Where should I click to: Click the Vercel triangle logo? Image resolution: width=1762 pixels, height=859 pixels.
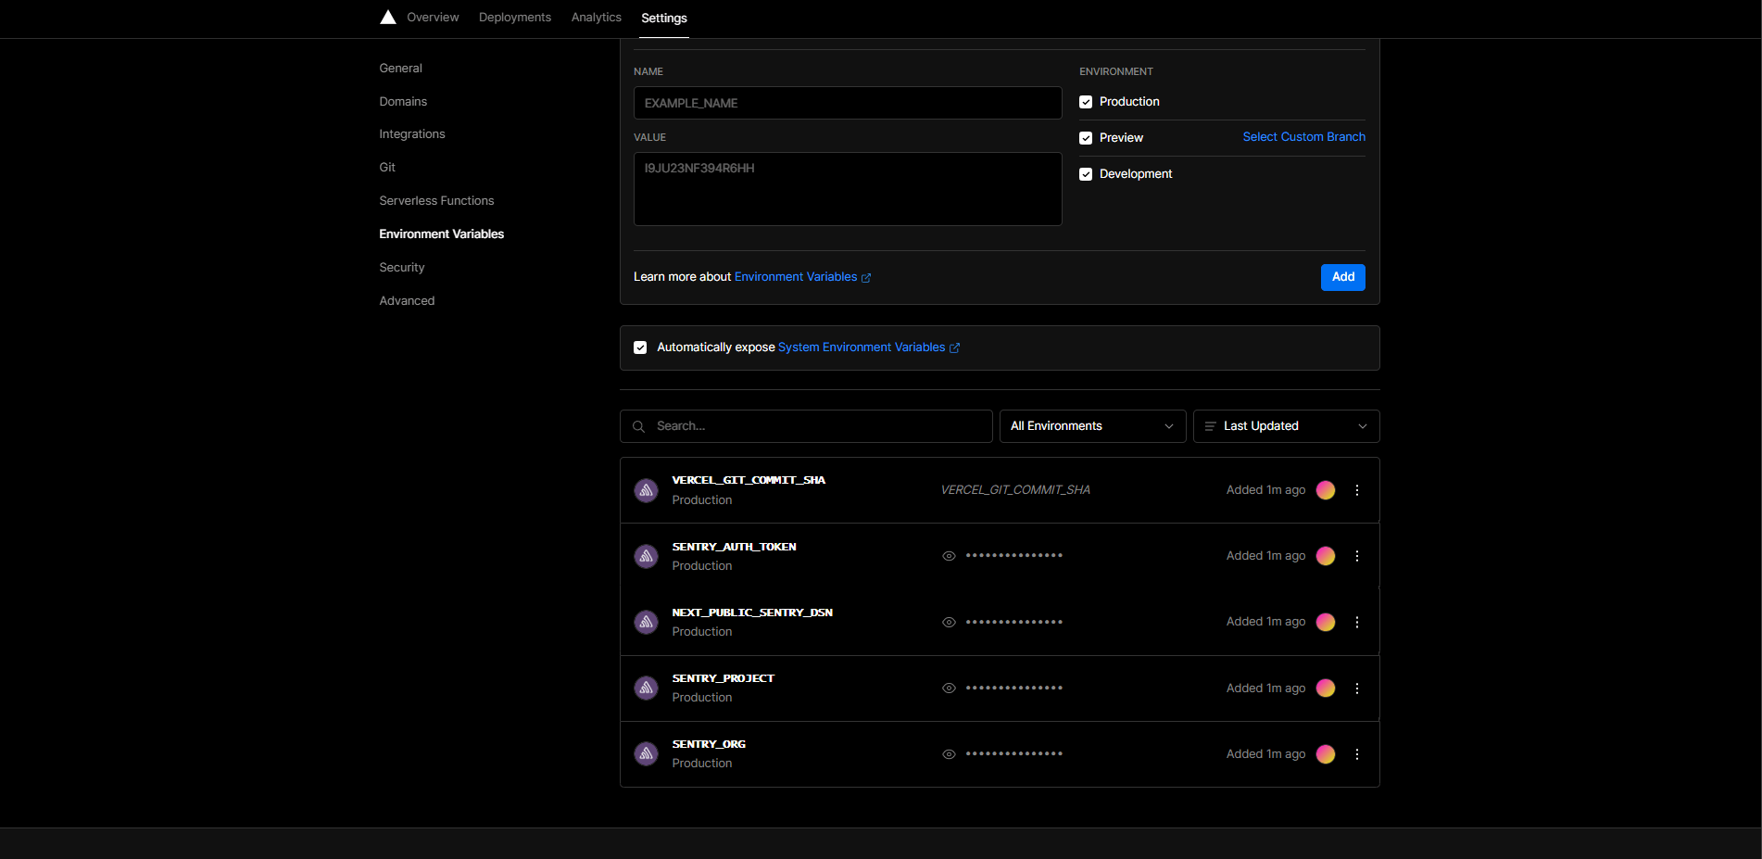(388, 18)
